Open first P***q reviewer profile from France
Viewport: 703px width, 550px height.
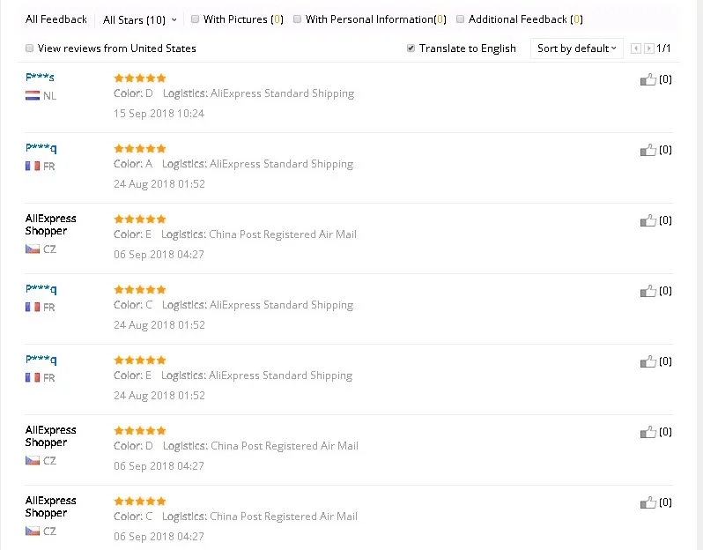[x=41, y=149]
